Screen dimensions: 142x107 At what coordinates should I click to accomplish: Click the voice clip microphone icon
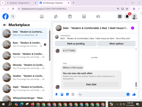(x=57, y=94)
